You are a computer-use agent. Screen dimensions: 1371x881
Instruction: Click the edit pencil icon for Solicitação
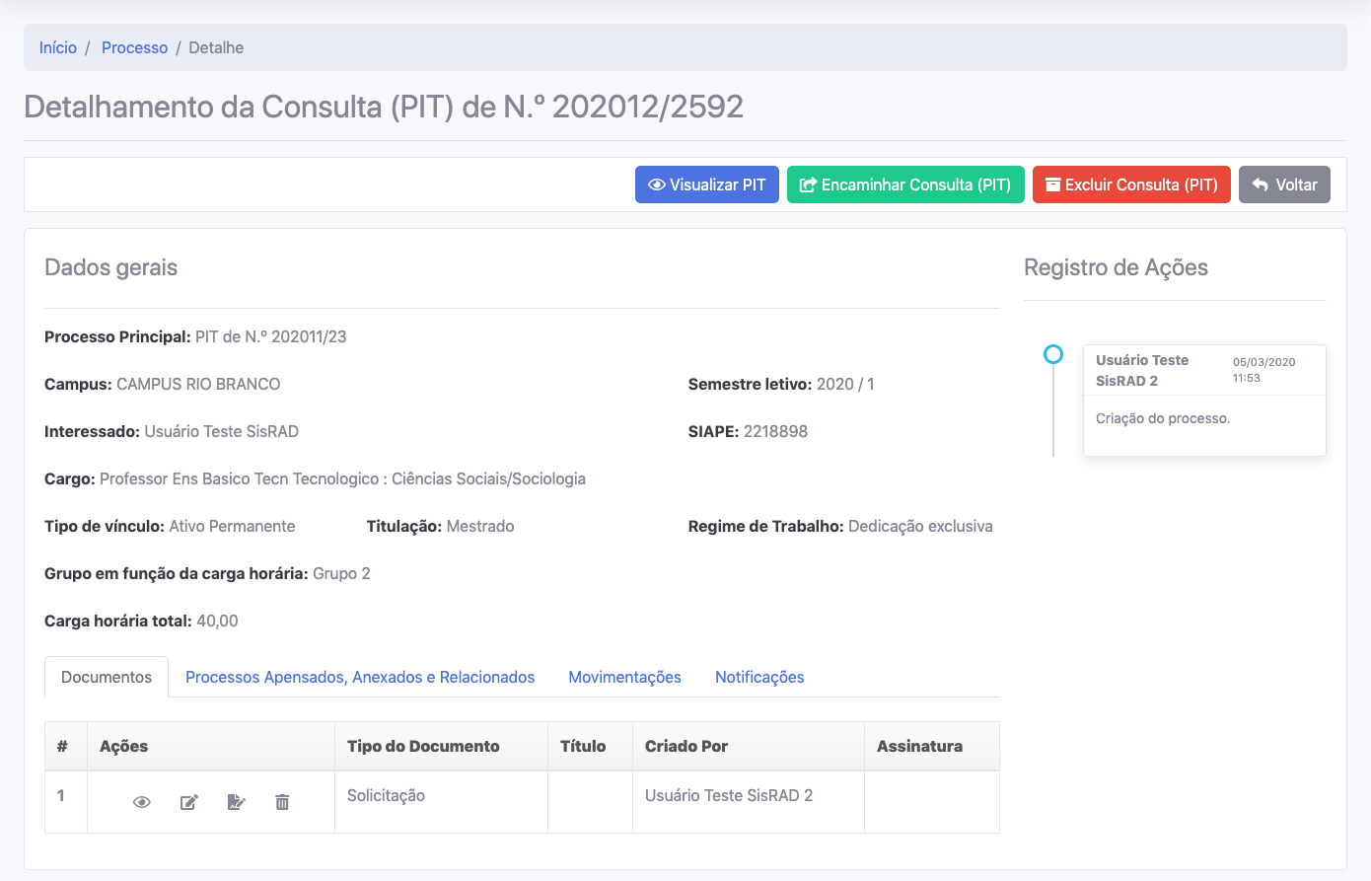click(189, 802)
